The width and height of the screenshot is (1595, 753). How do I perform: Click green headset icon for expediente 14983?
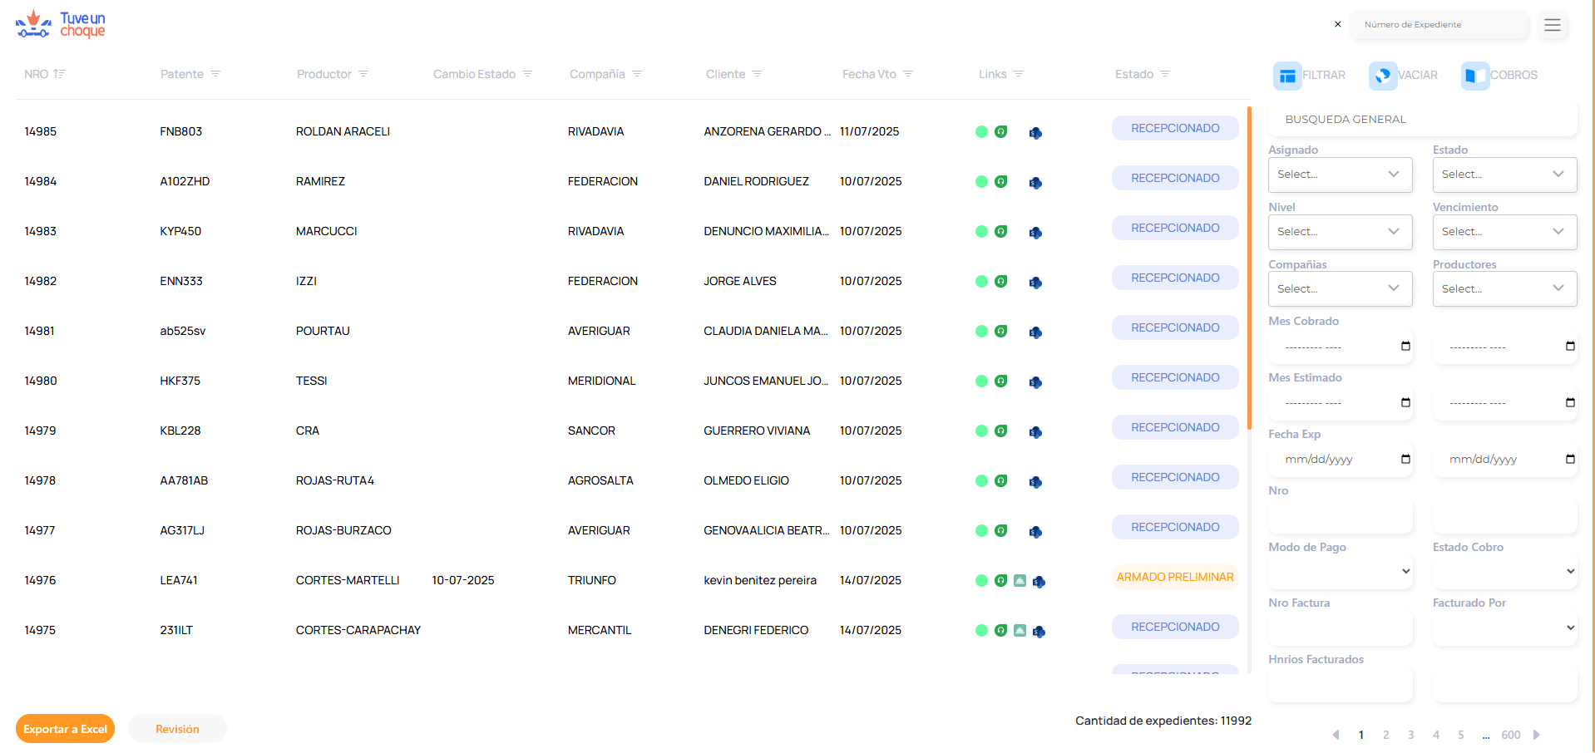point(1001,231)
